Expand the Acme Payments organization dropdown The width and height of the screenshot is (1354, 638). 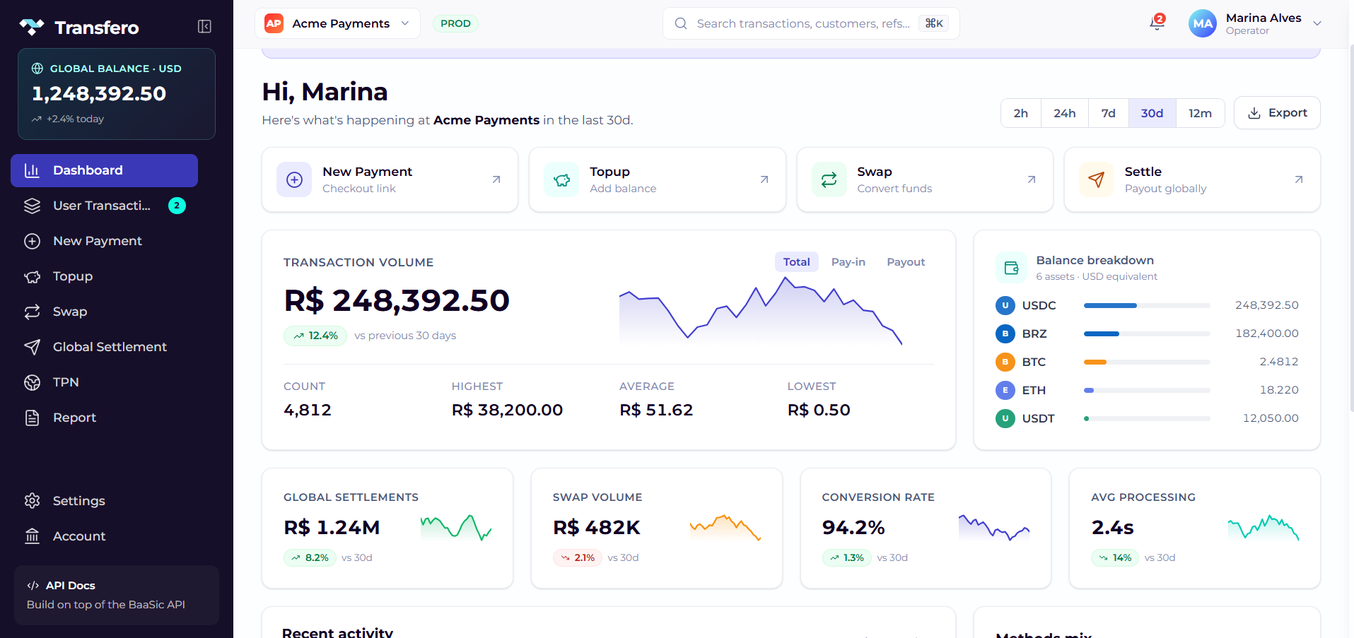[337, 23]
